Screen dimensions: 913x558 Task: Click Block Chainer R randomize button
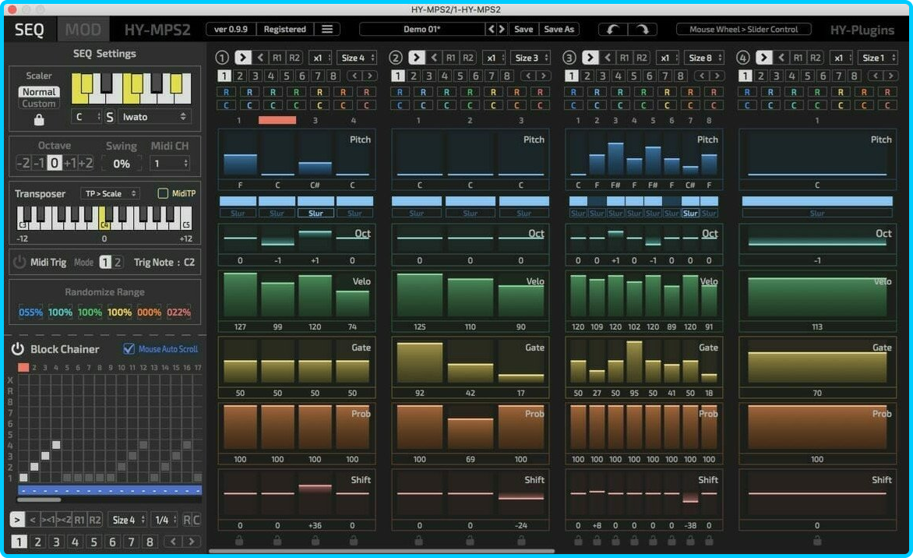click(x=187, y=520)
